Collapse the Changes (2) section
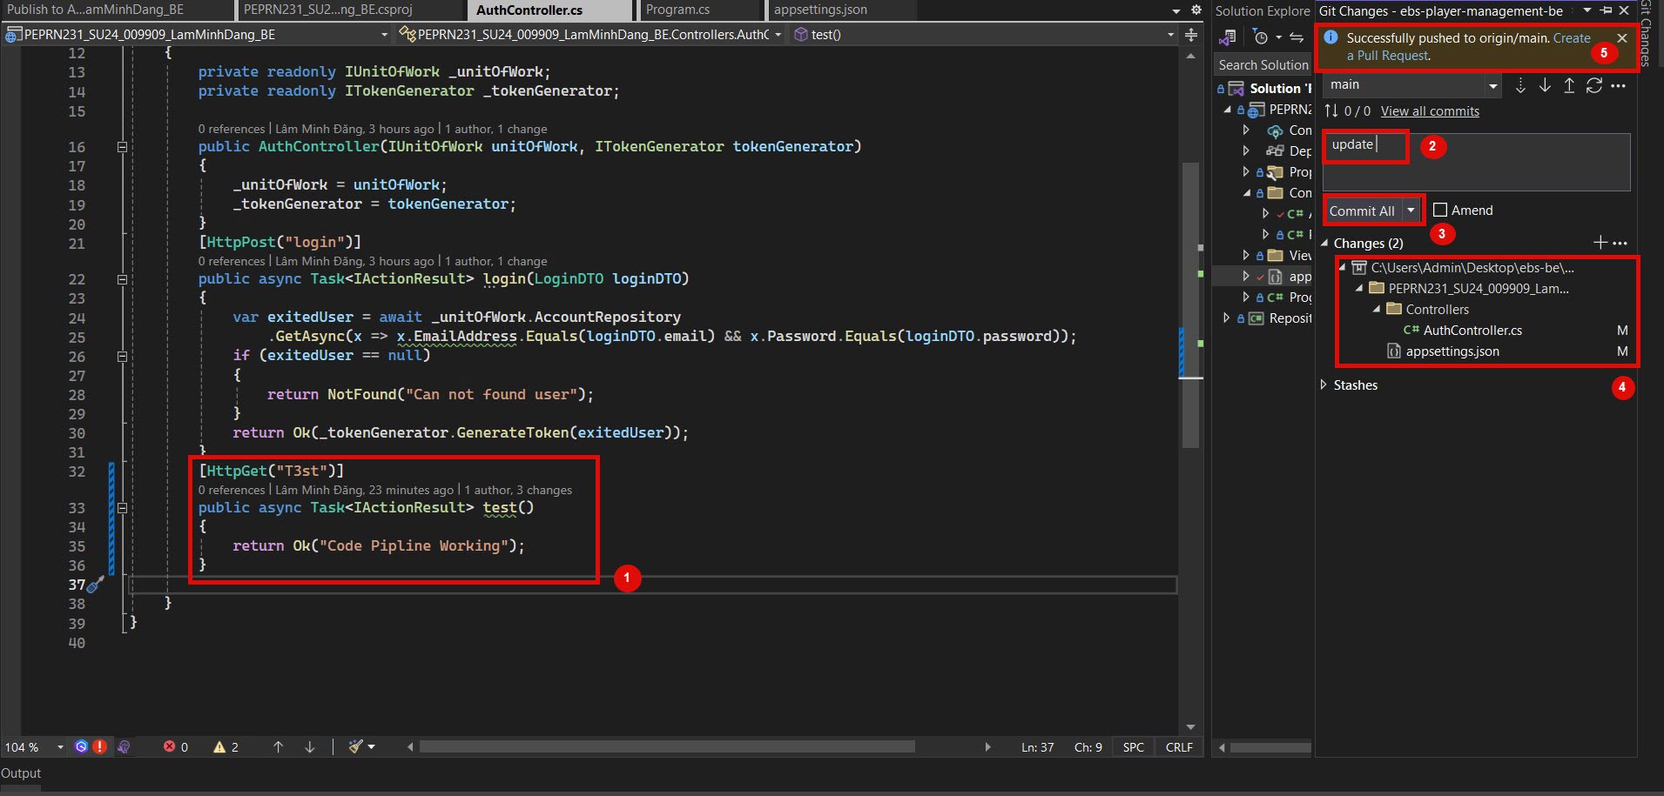The width and height of the screenshot is (1664, 796). (x=1324, y=244)
